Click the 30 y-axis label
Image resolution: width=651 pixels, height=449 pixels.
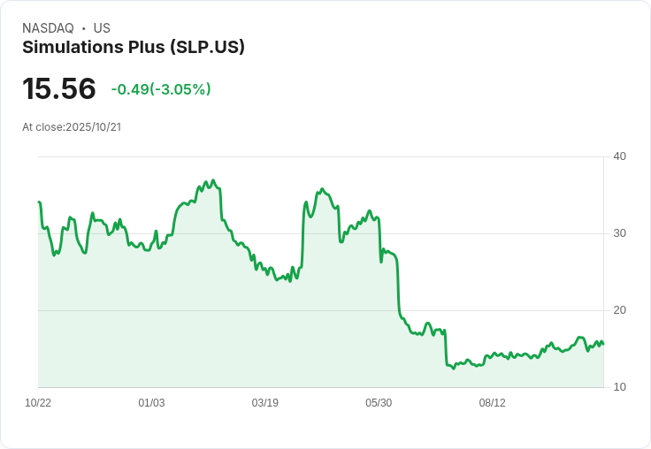click(x=620, y=233)
